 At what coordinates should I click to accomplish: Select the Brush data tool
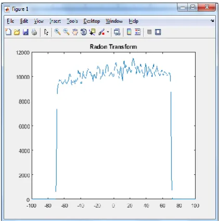coord(101,32)
